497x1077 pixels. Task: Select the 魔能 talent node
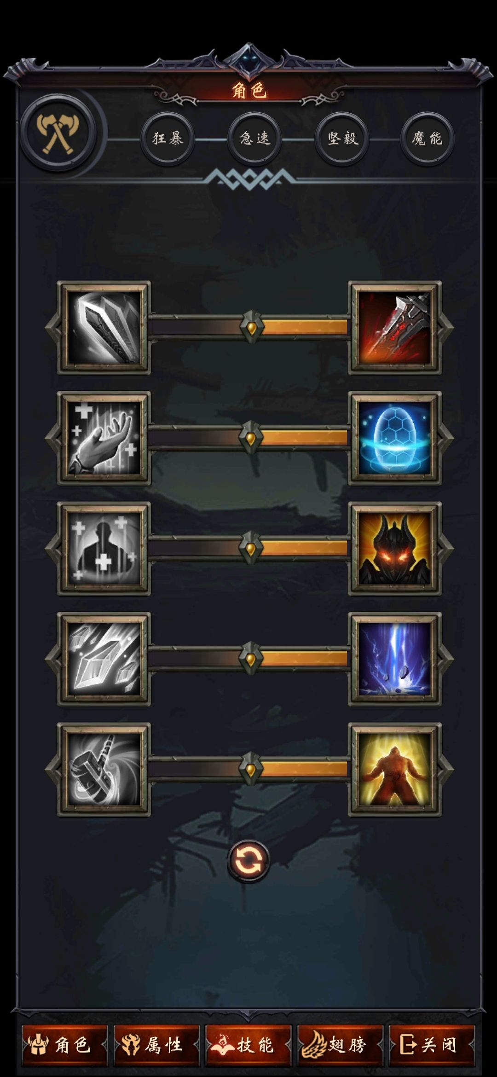(x=427, y=139)
